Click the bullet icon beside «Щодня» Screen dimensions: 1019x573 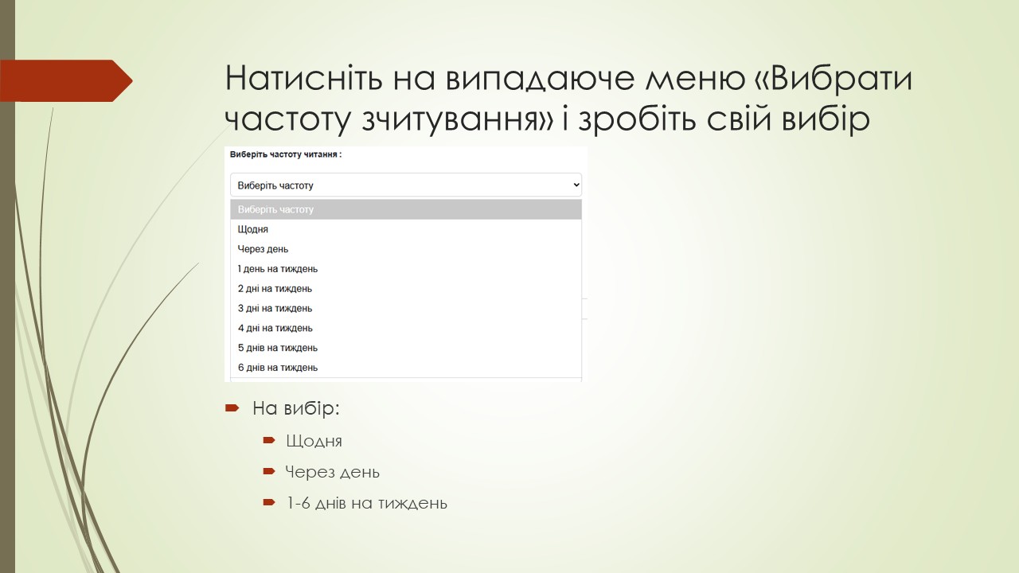click(267, 440)
